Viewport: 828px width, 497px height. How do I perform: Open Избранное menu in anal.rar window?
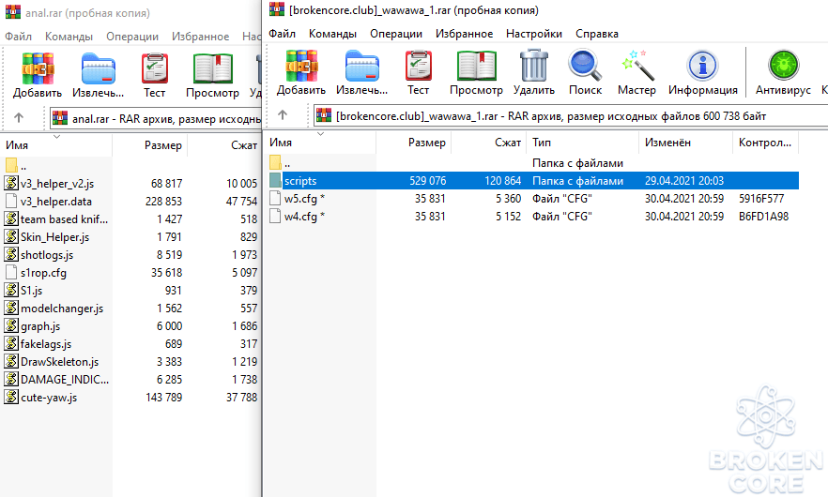point(200,37)
